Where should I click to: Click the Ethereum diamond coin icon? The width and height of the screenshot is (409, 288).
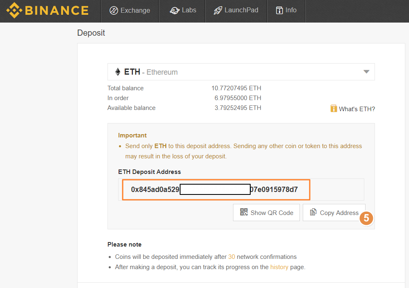coord(118,72)
